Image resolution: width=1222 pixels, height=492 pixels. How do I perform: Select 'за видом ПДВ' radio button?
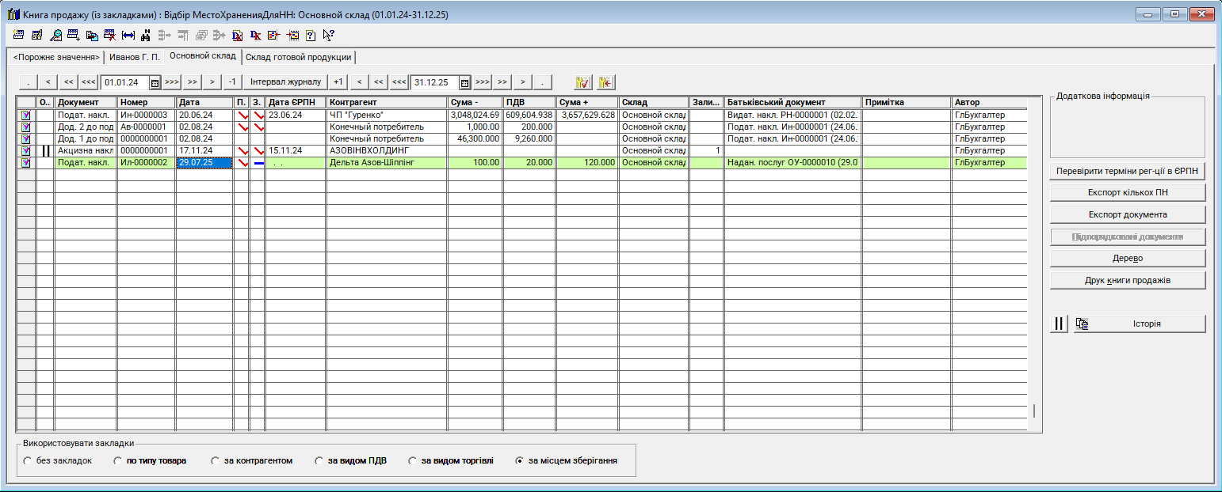coord(319,460)
